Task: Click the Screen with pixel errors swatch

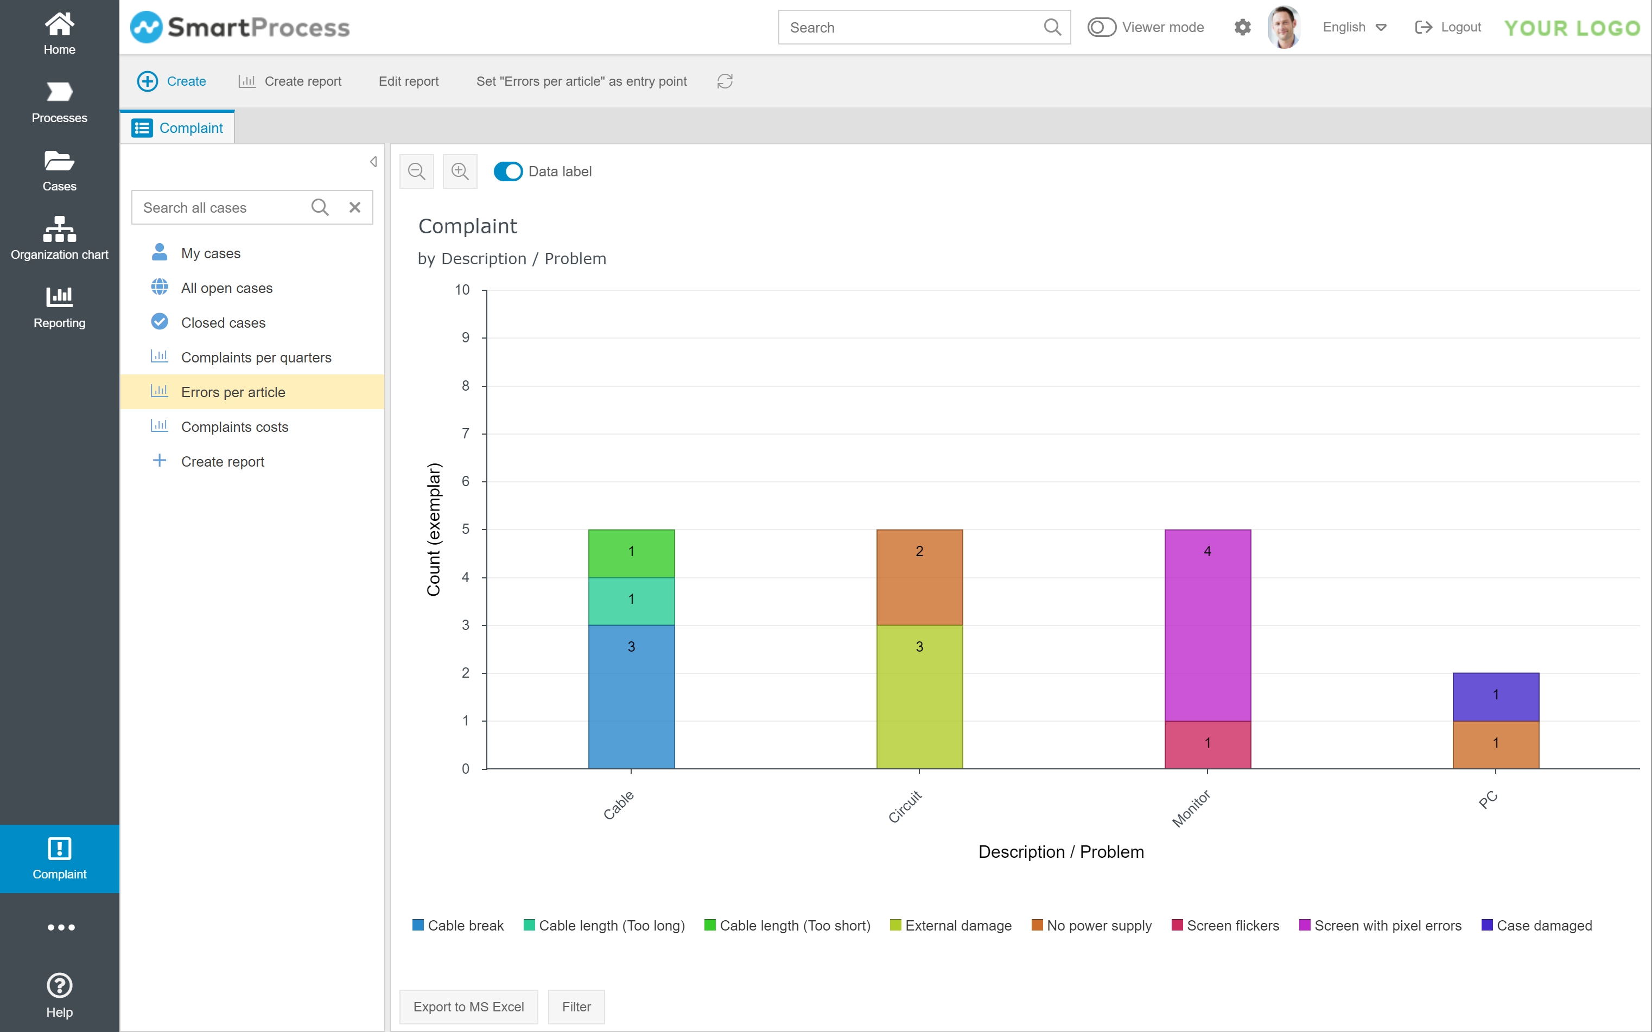Action: (1305, 926)
